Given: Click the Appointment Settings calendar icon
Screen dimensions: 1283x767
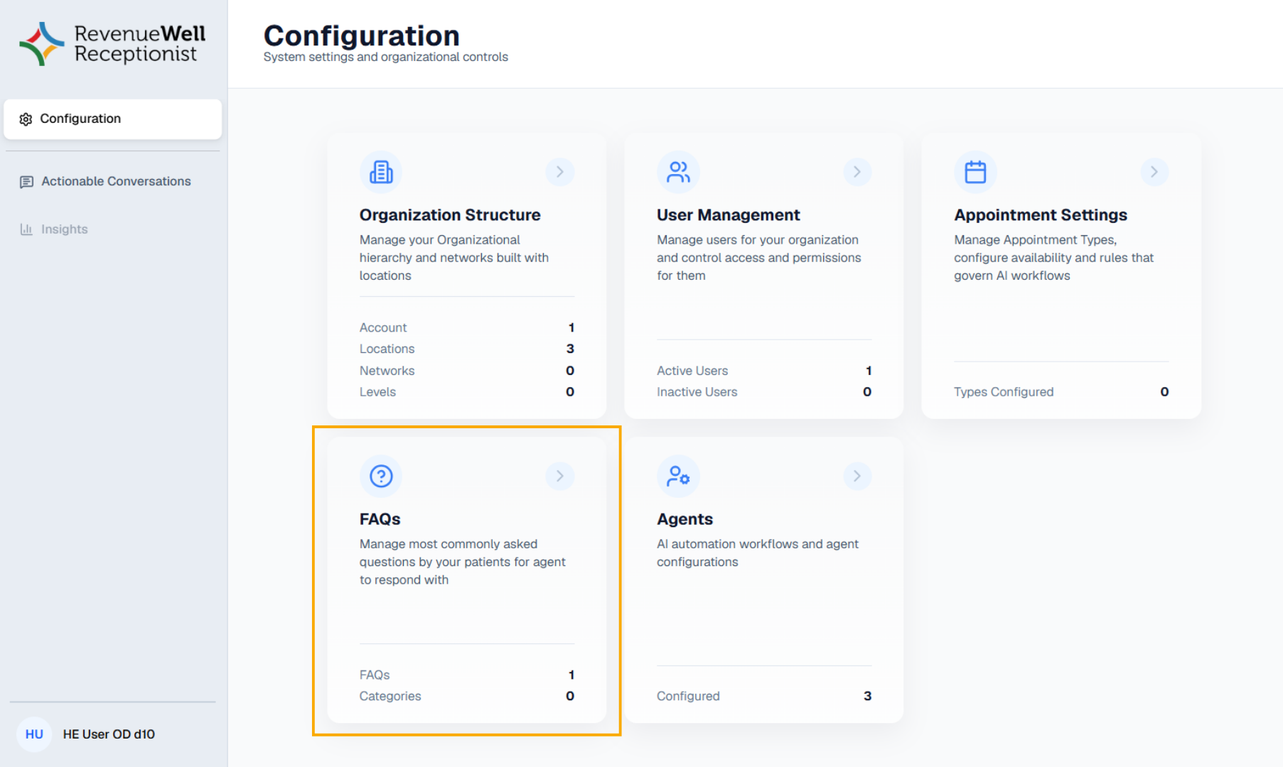Looking at the screenshot, I should [975, 172].
